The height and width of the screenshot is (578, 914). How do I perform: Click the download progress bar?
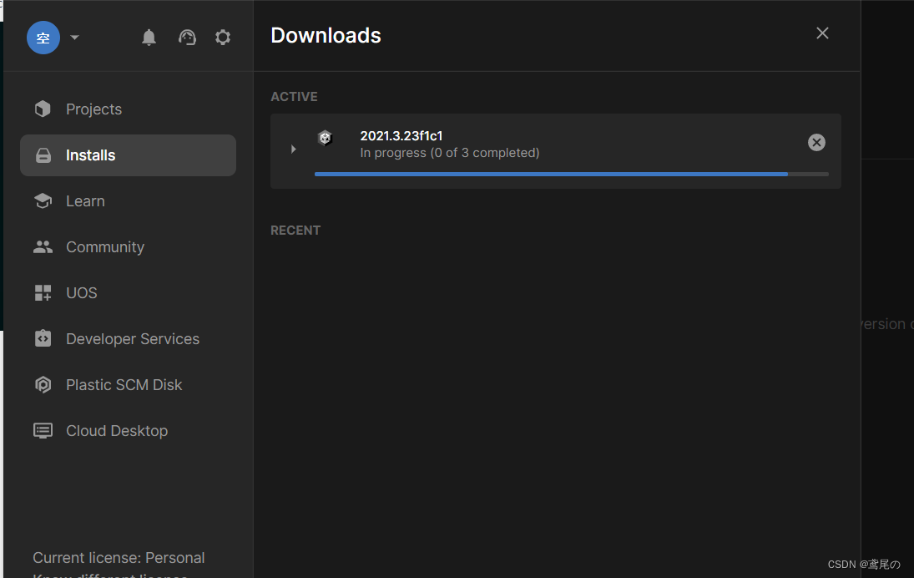coord(571,174)
